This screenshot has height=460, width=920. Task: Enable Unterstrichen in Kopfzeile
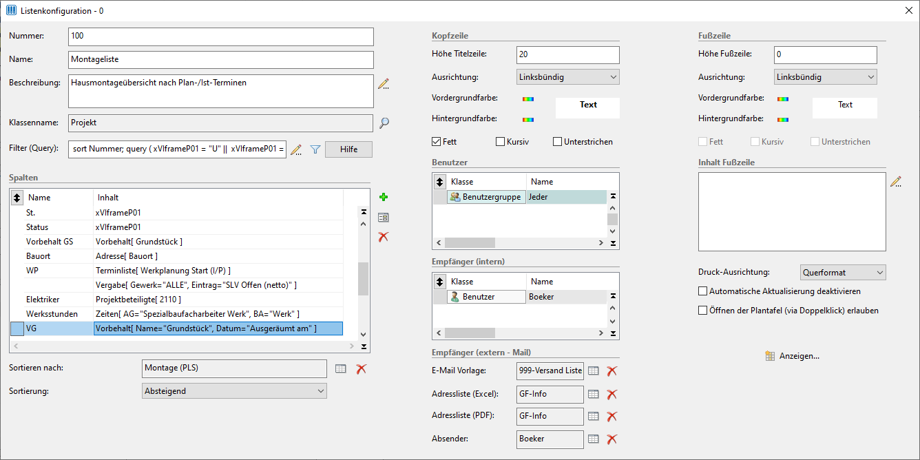[x=557, y=142]
